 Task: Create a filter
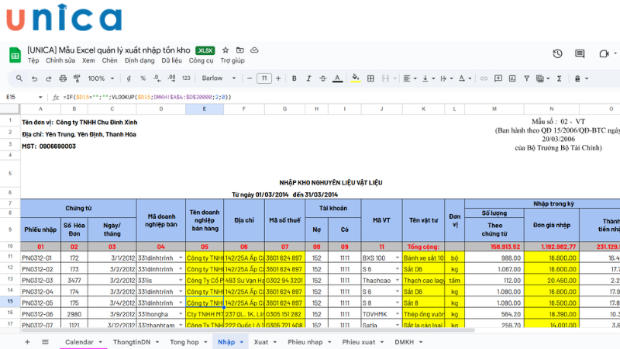click(527, 78)
